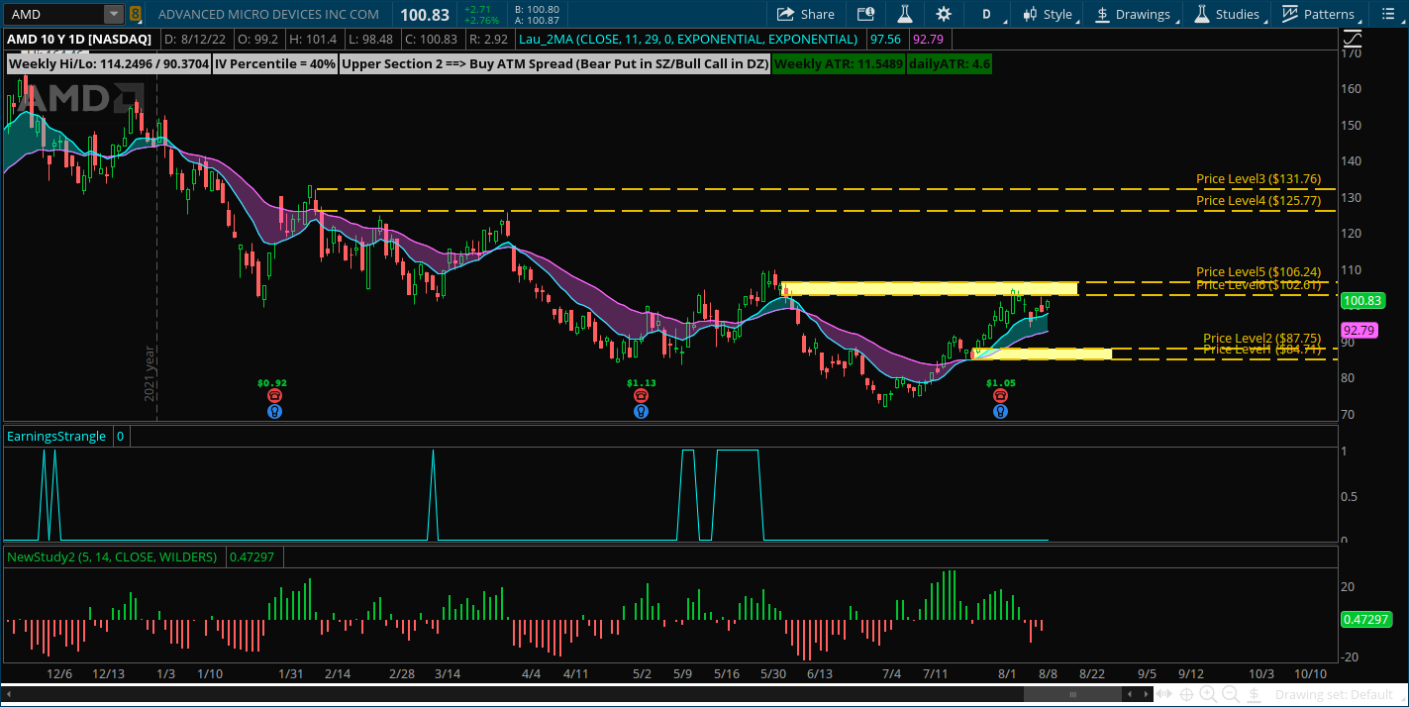The height and width of the screenshot is (707, 1409).
Task: Click the bid/ask B: 100.80 quote
Action: pyautogui.click(x=537, y=9)
